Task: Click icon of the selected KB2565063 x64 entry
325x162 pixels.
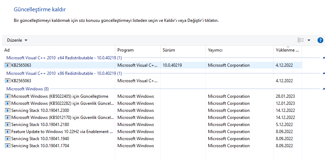Action: click(8, 65)
